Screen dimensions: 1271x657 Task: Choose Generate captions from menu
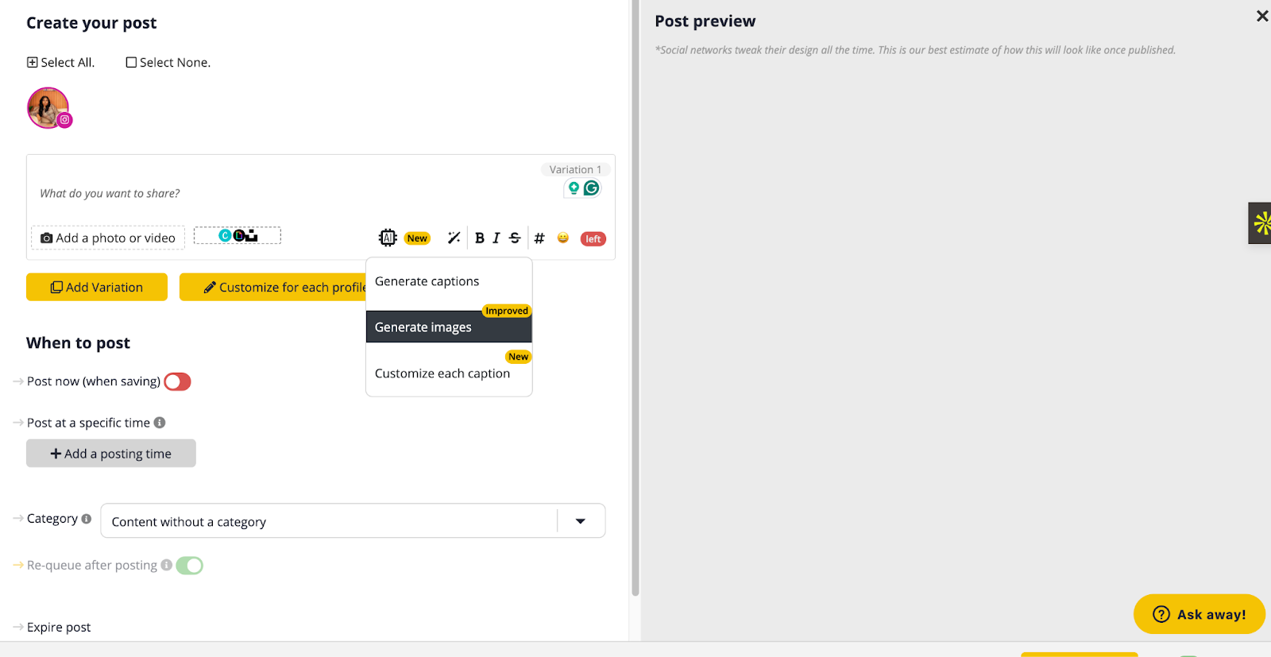click(427, 281)
